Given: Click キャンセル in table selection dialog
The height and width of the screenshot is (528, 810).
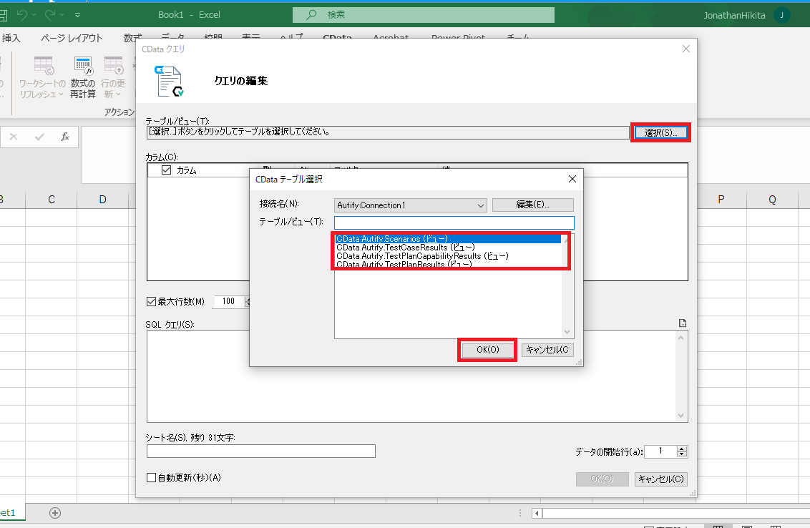Looking at the screenshot, I should [547, 350].
